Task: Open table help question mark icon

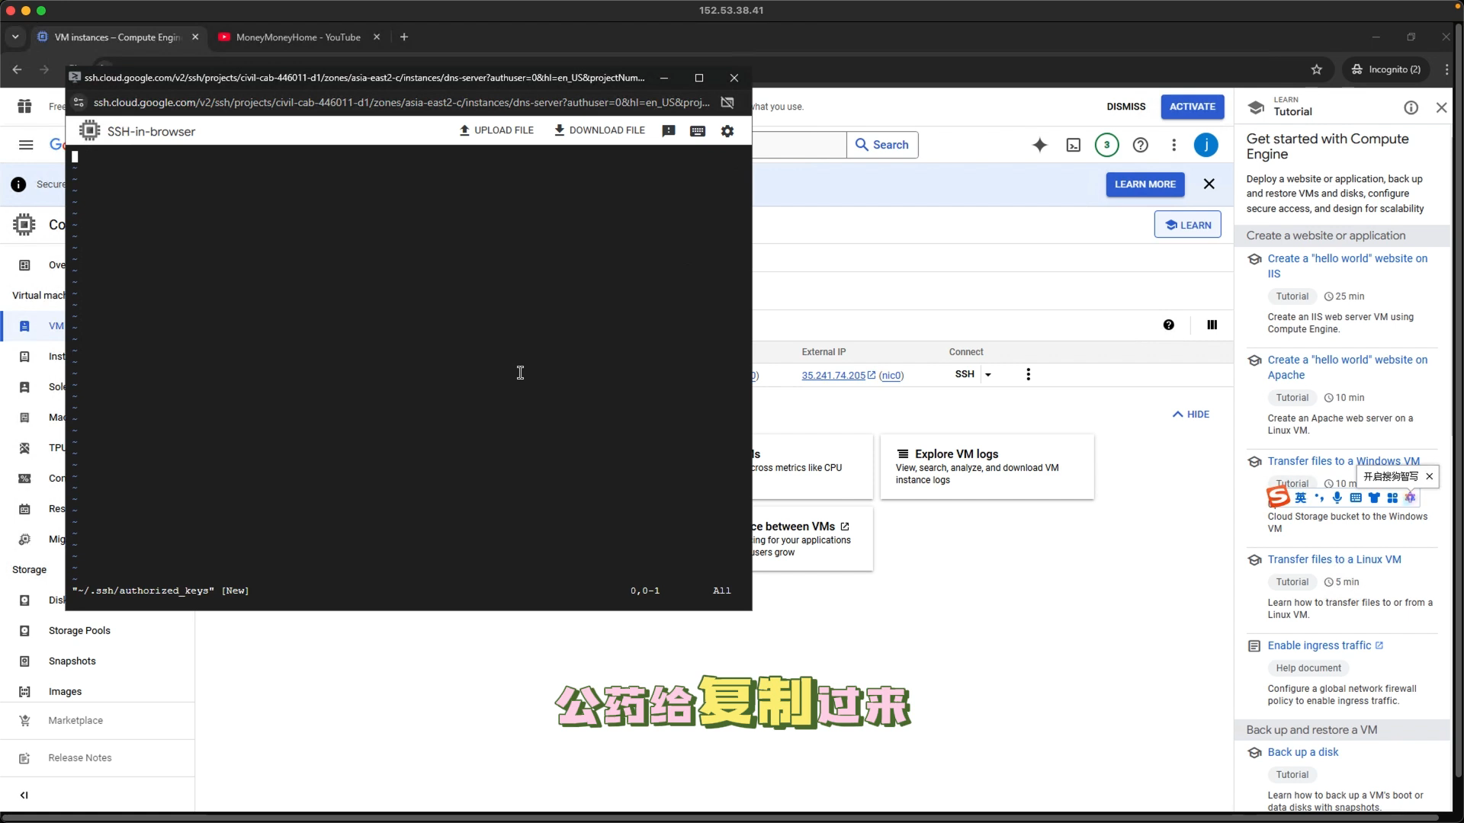Action: pyautogui.click(x=1169, y=325)
